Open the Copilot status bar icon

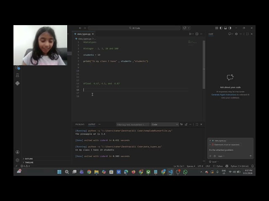[x=227, y=166]
